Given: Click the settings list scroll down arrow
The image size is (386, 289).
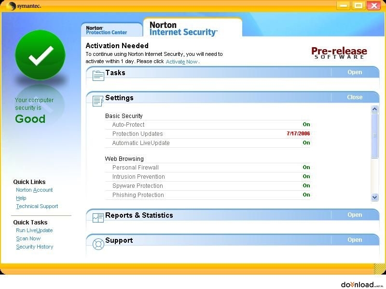Looking at the screenshot, I should pyautogui.click(x=375, y=197).
